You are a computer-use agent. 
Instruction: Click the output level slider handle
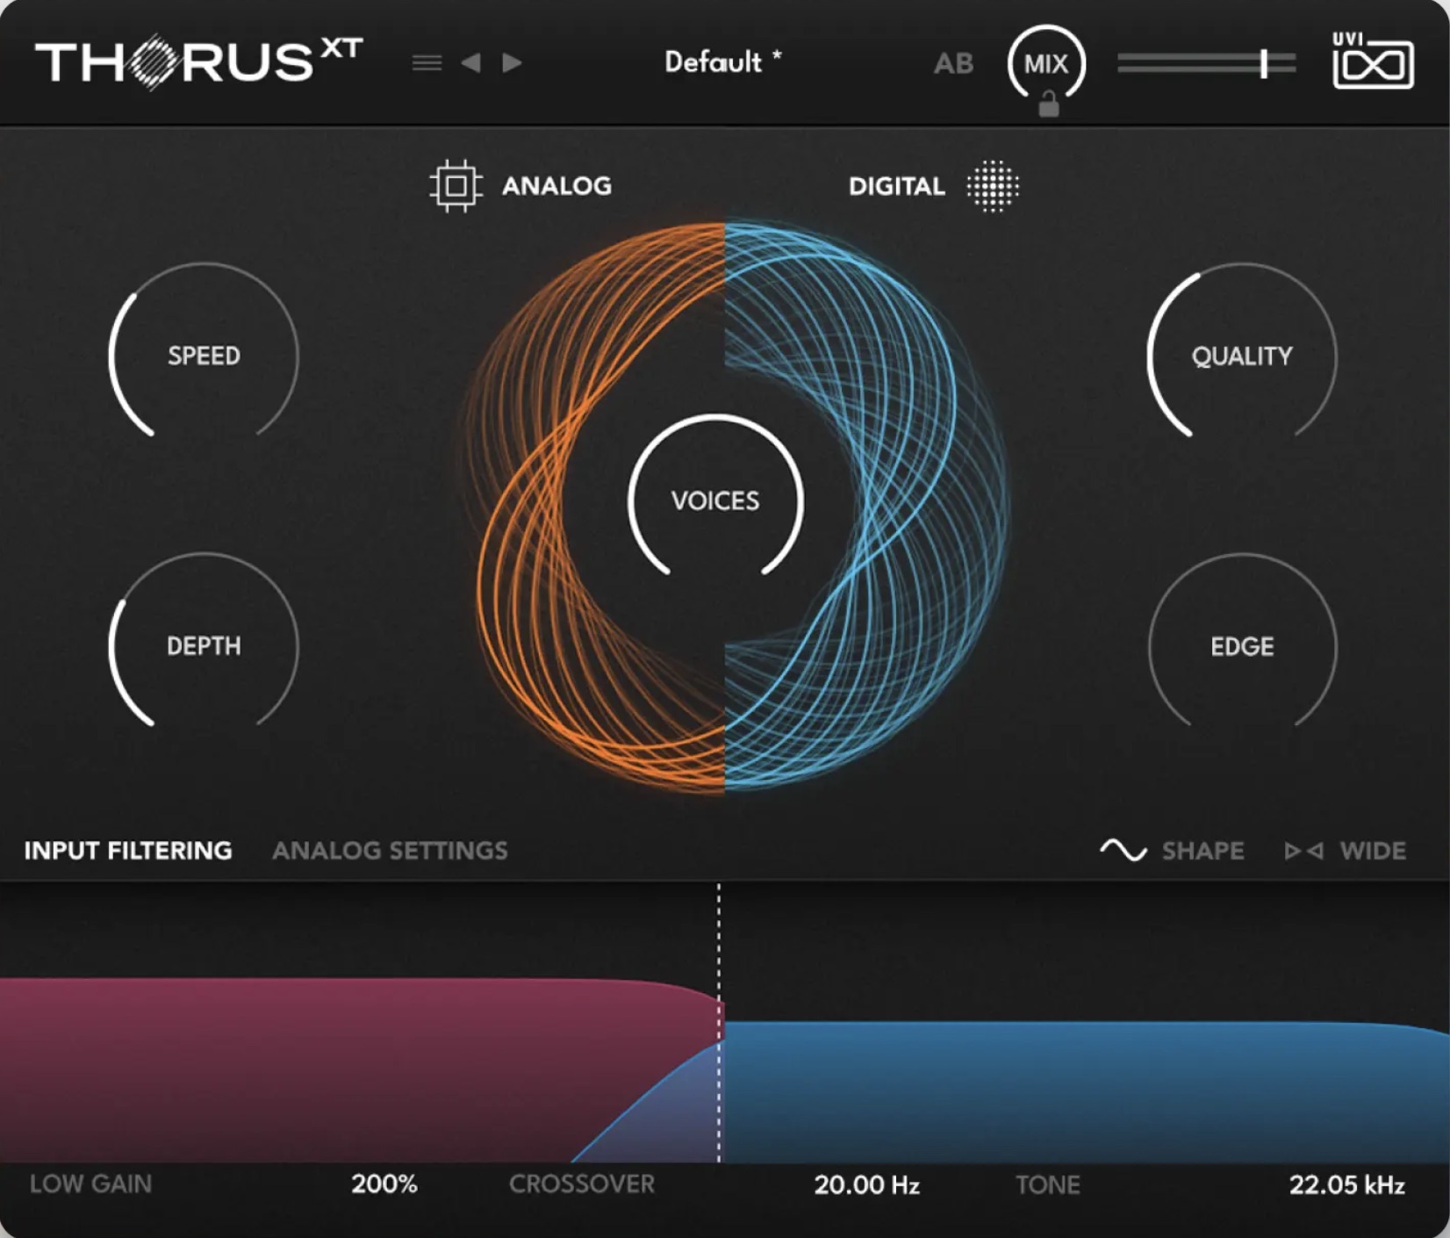(1264, 63)
